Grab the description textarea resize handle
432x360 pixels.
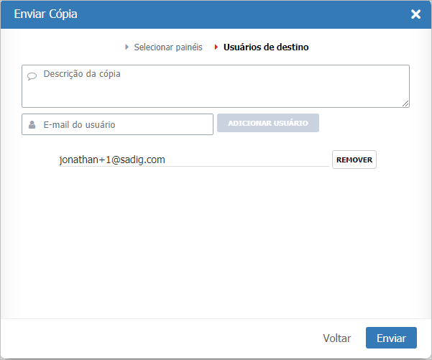405,103
